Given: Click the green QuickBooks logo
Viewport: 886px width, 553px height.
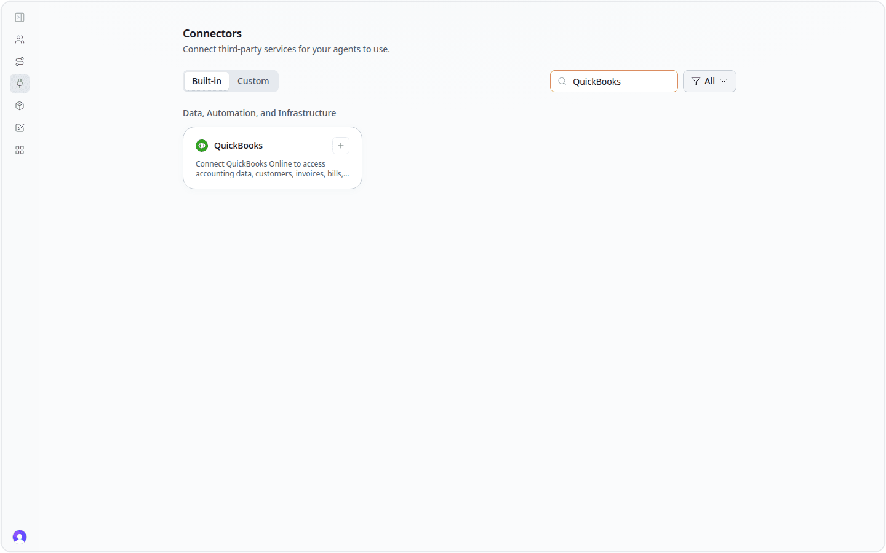Looking at the screenshot, I should tap(202, 146).
